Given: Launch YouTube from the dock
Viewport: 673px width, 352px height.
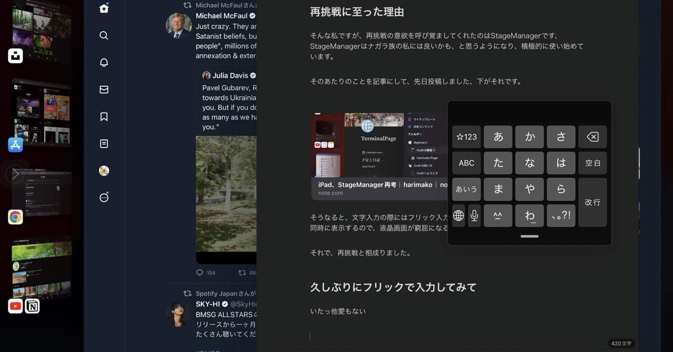Looking at the screenshot, I should click(14, 306).
